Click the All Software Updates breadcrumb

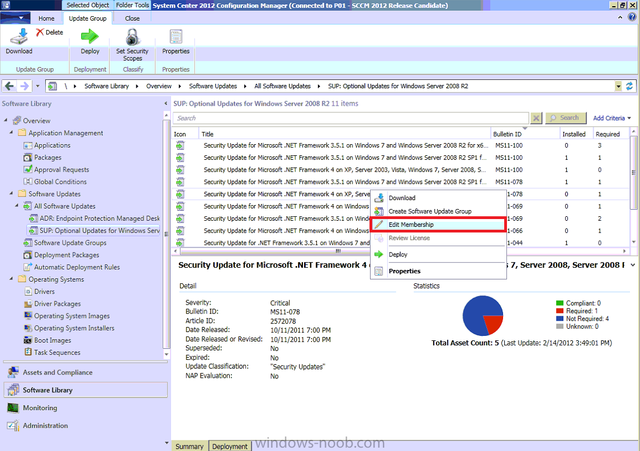[282, 86]
